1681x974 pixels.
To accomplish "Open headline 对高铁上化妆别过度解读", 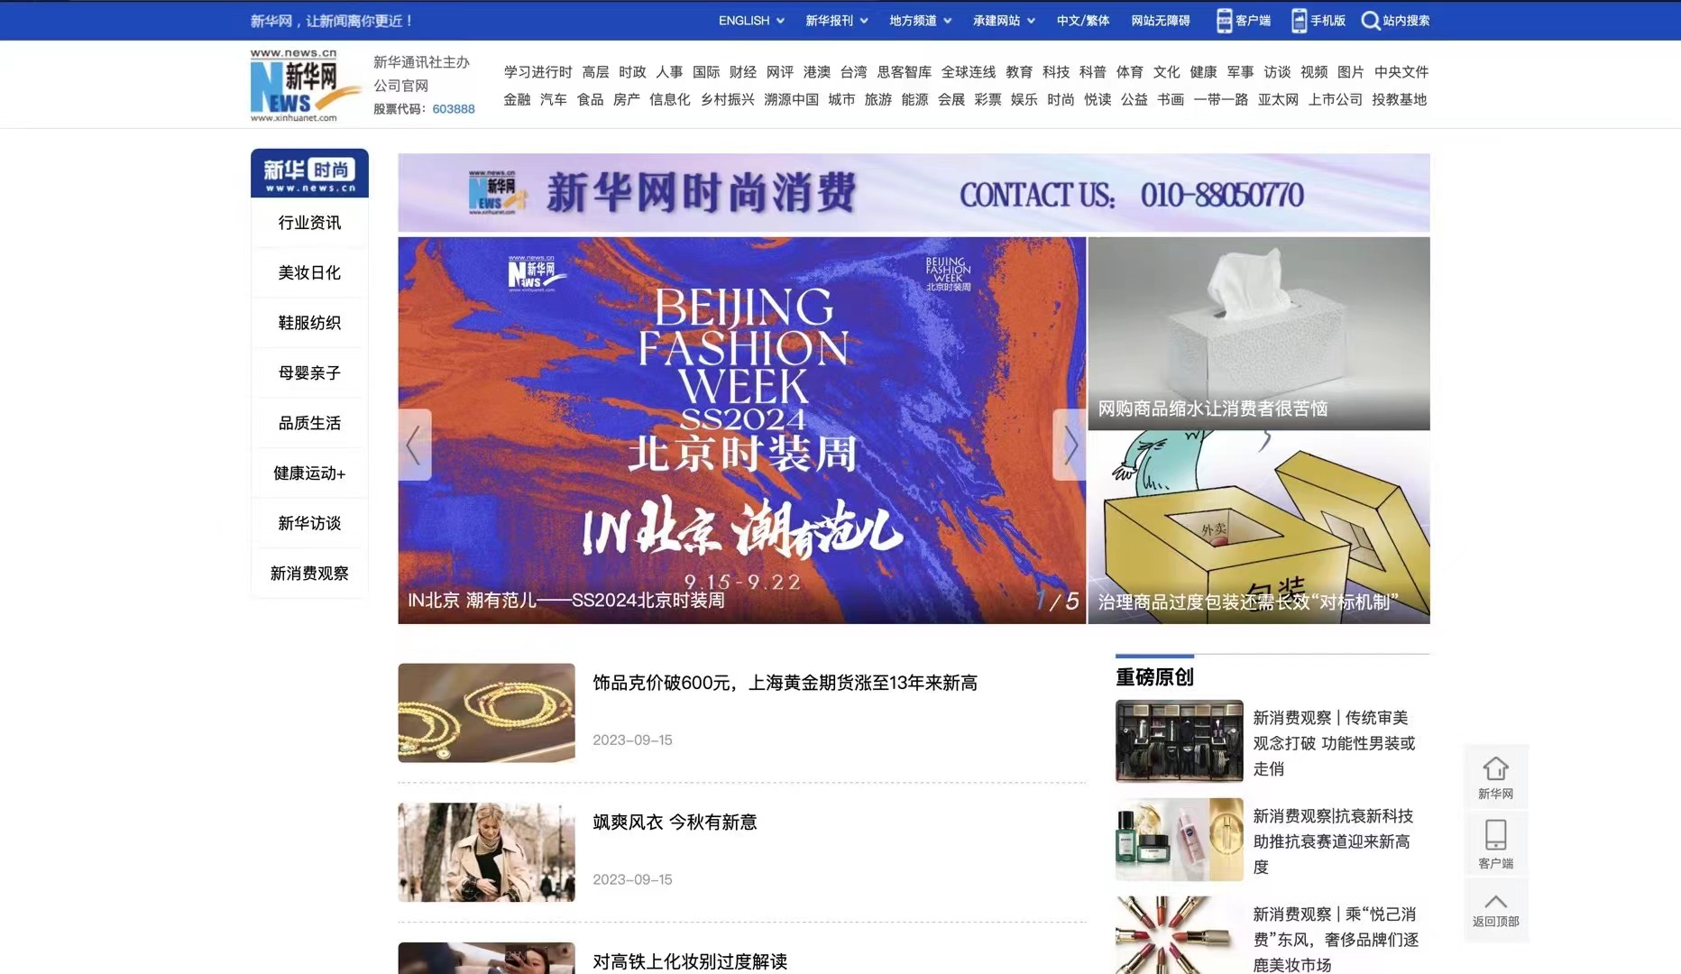I will click(x=690, y=961).
